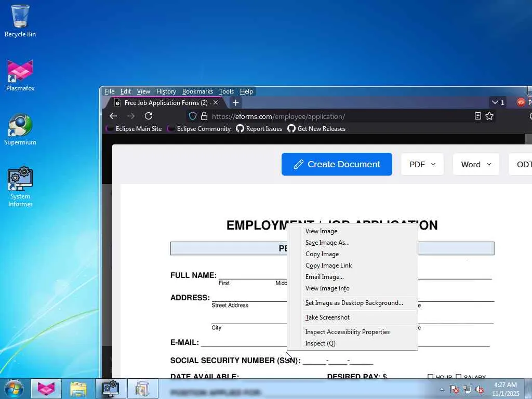Open the Help menu
532x399 pixels.
pyautogui.click(x=246, y=91)
